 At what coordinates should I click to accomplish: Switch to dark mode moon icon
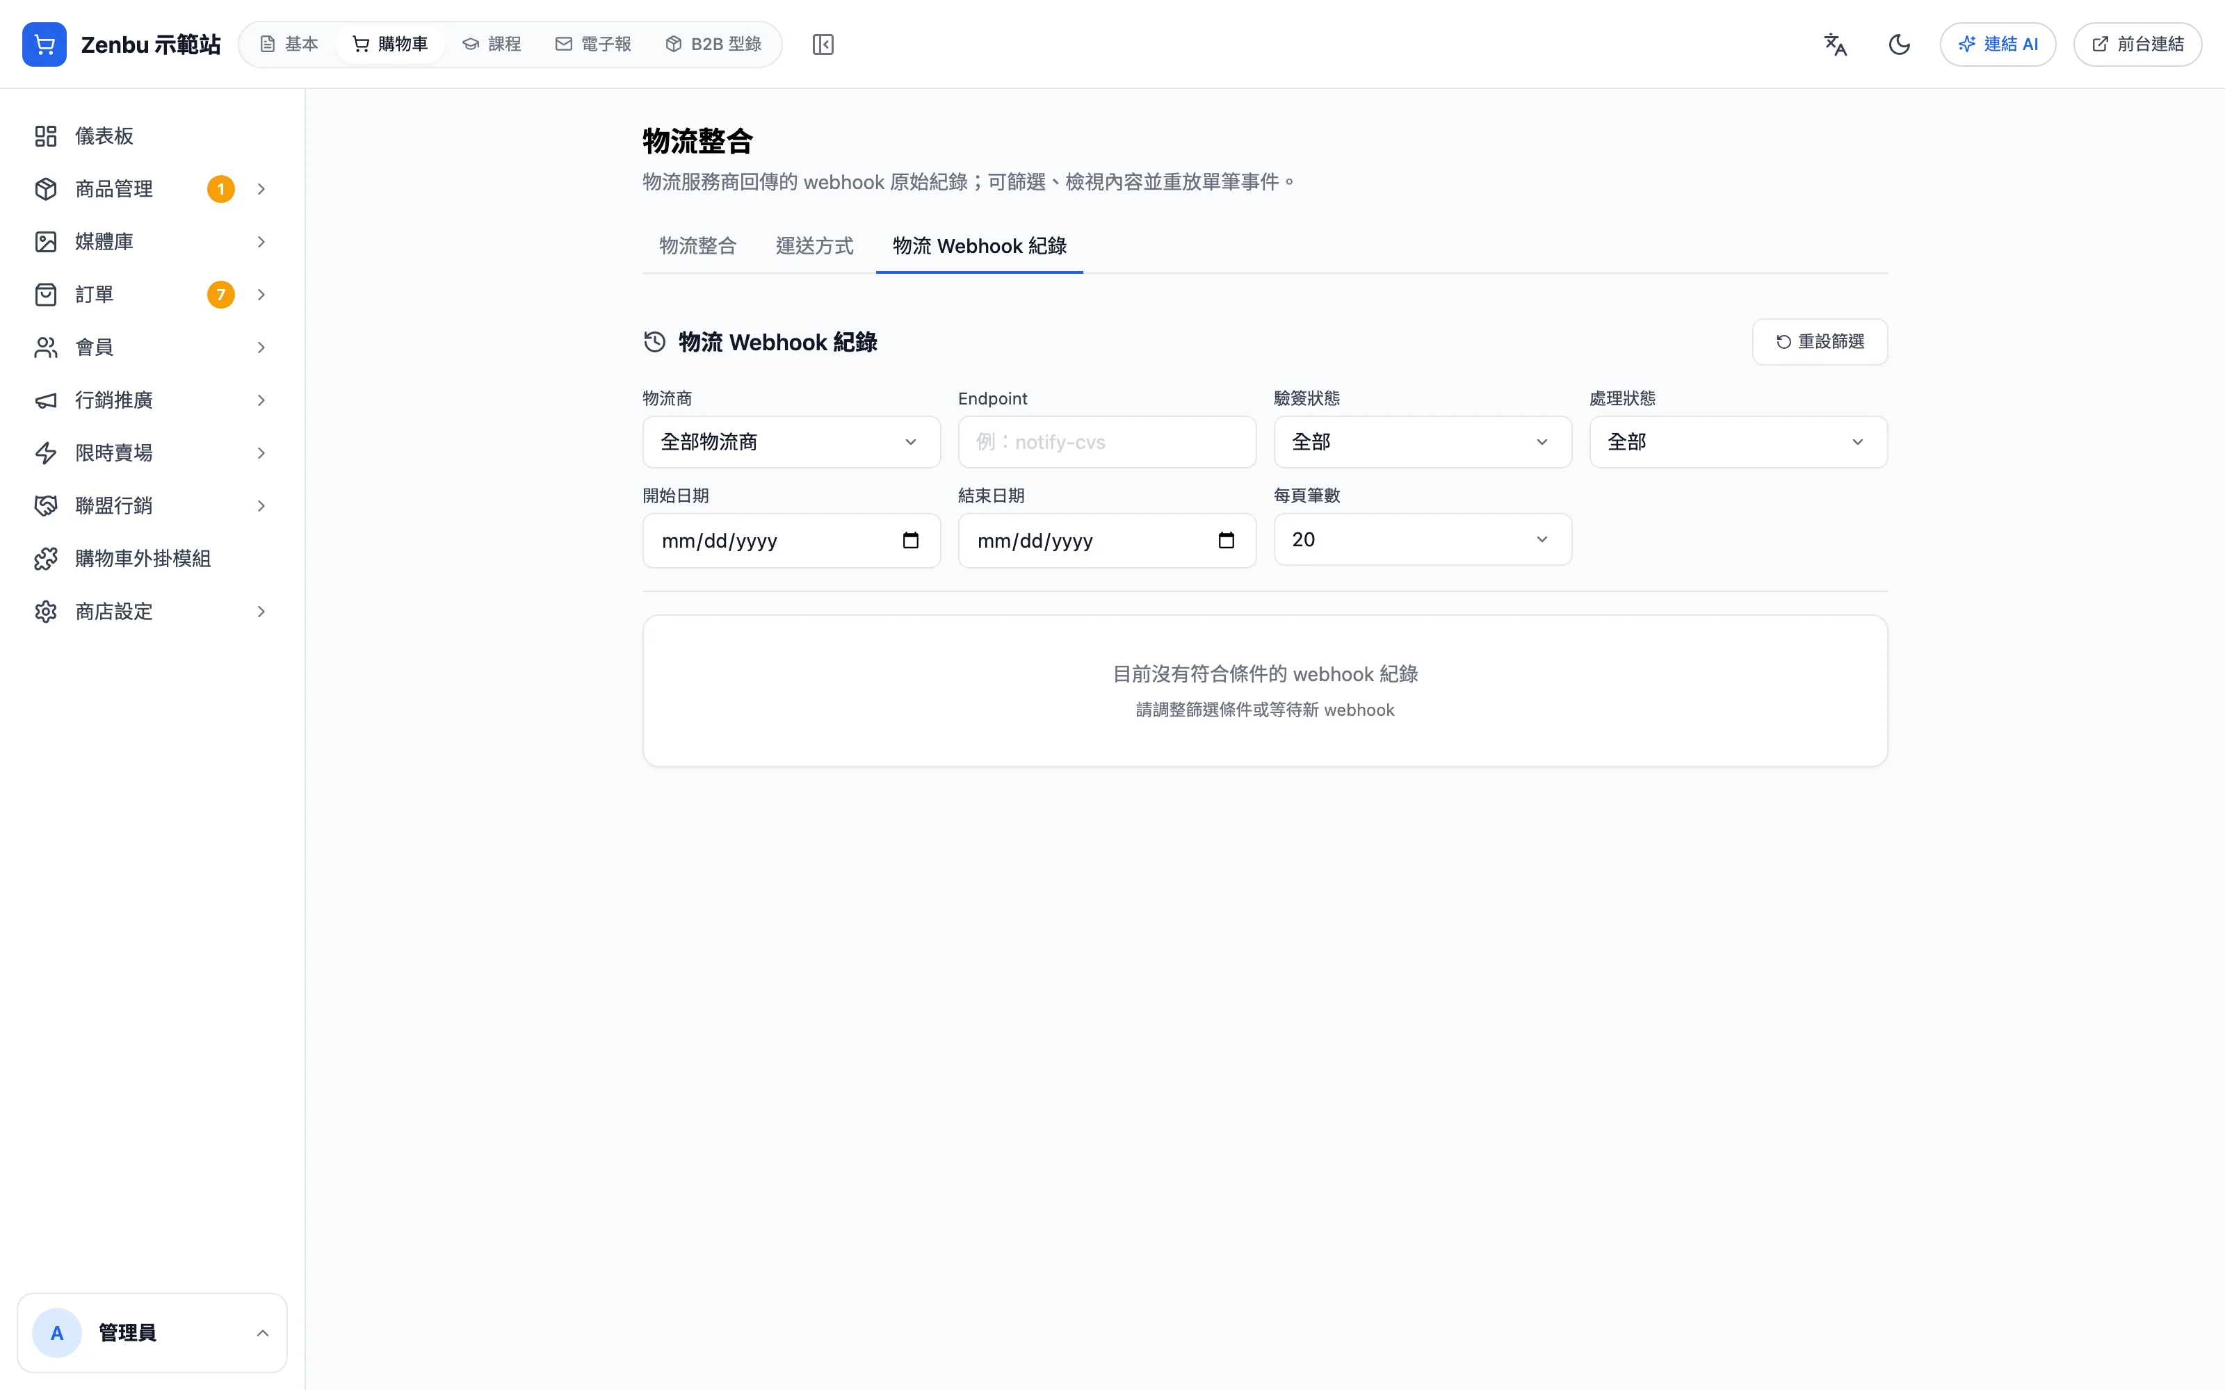click(1900, 44)
